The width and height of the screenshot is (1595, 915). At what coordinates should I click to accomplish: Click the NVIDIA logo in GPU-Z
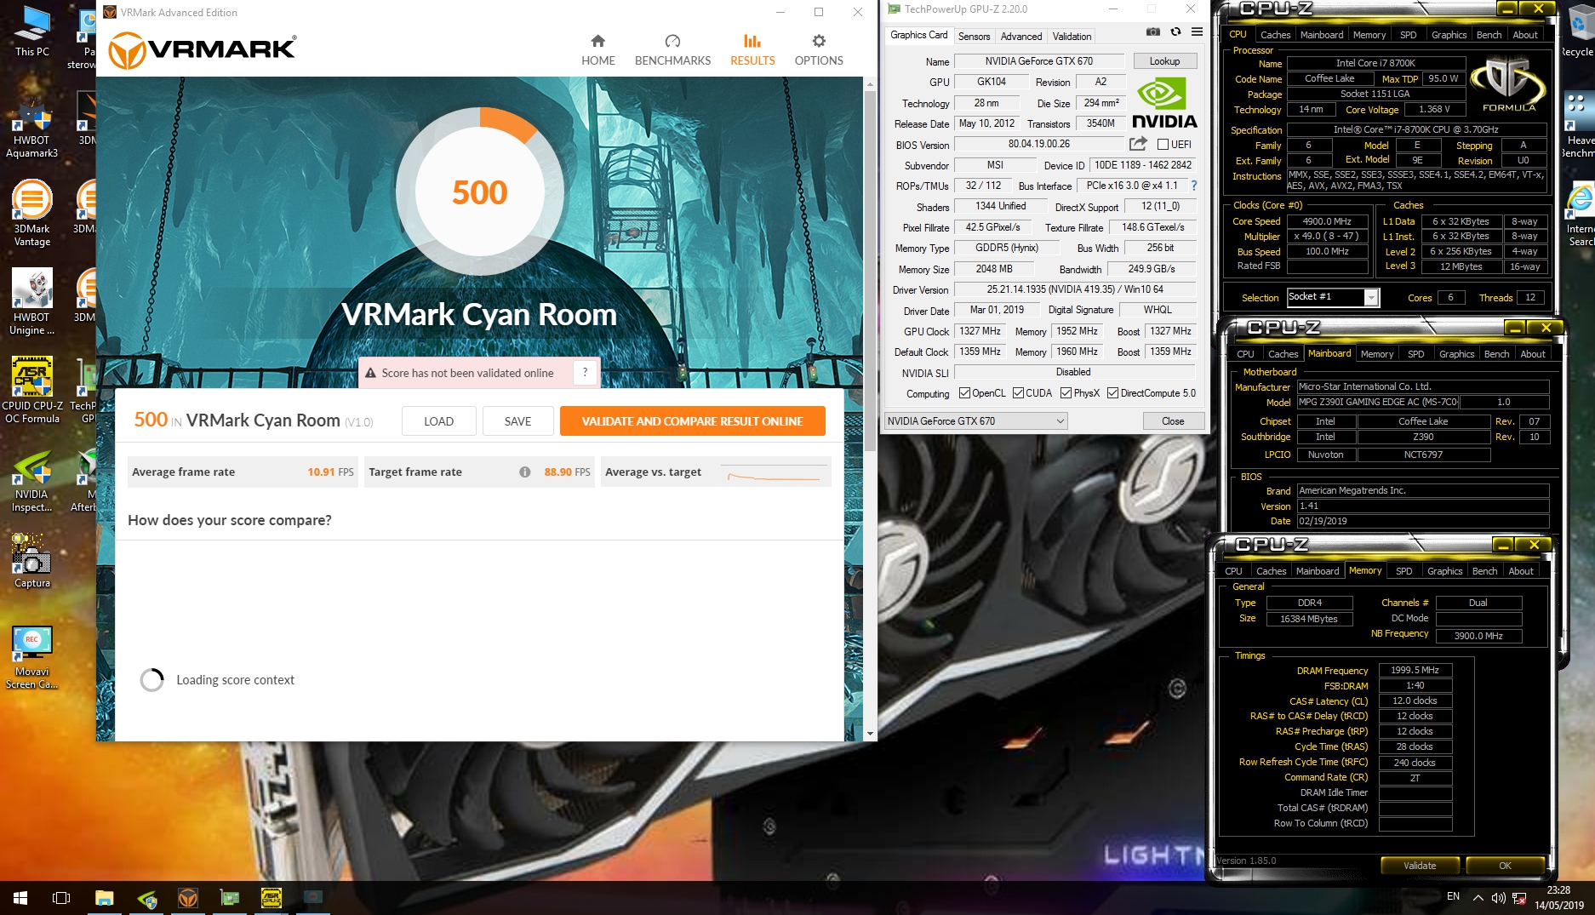(1164, 104)
